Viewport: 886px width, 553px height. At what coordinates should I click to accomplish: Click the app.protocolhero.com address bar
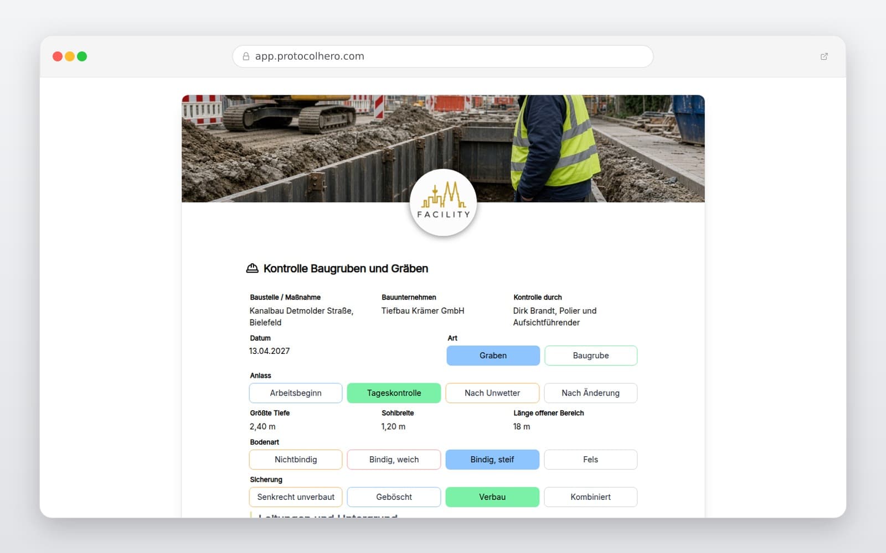point(443,56)
